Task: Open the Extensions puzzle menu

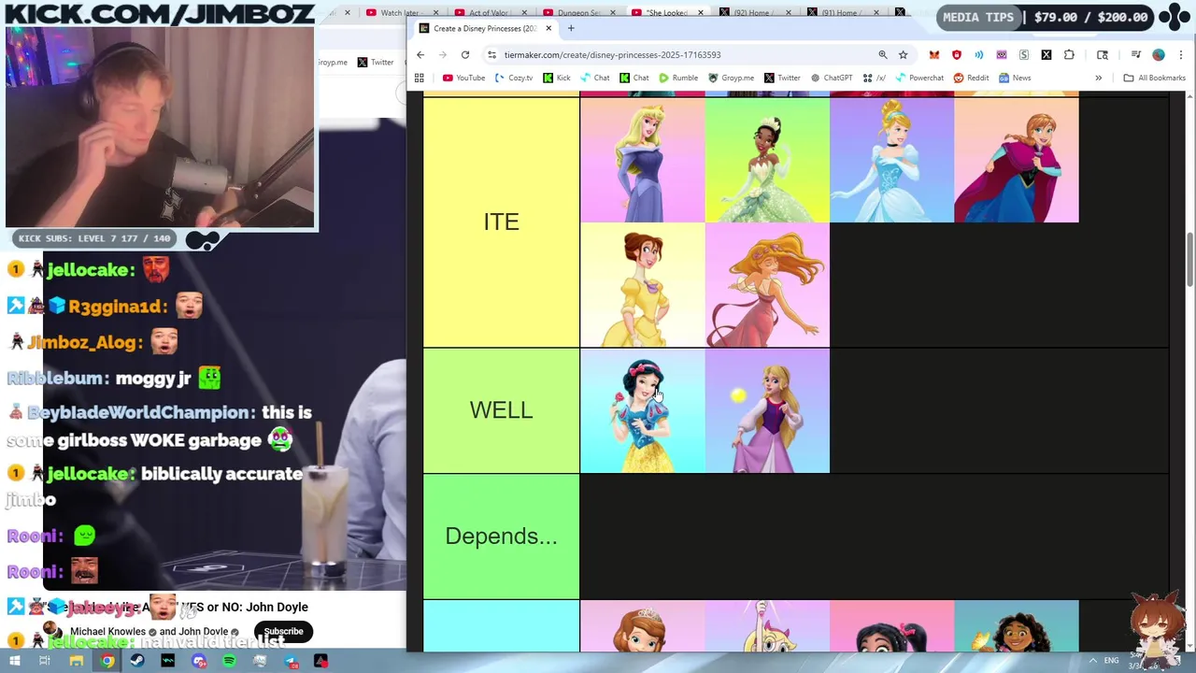Action: [x=1069, y=54]
